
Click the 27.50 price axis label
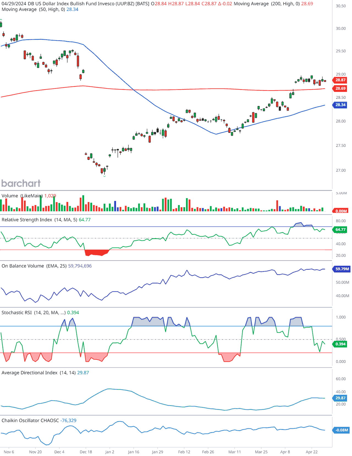(x=341, y=146)
